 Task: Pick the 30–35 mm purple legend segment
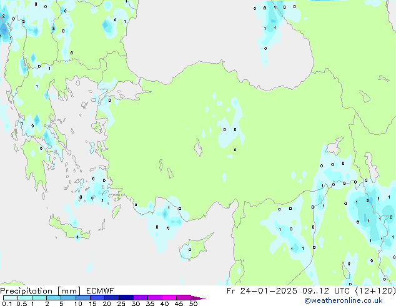(140, 298)
